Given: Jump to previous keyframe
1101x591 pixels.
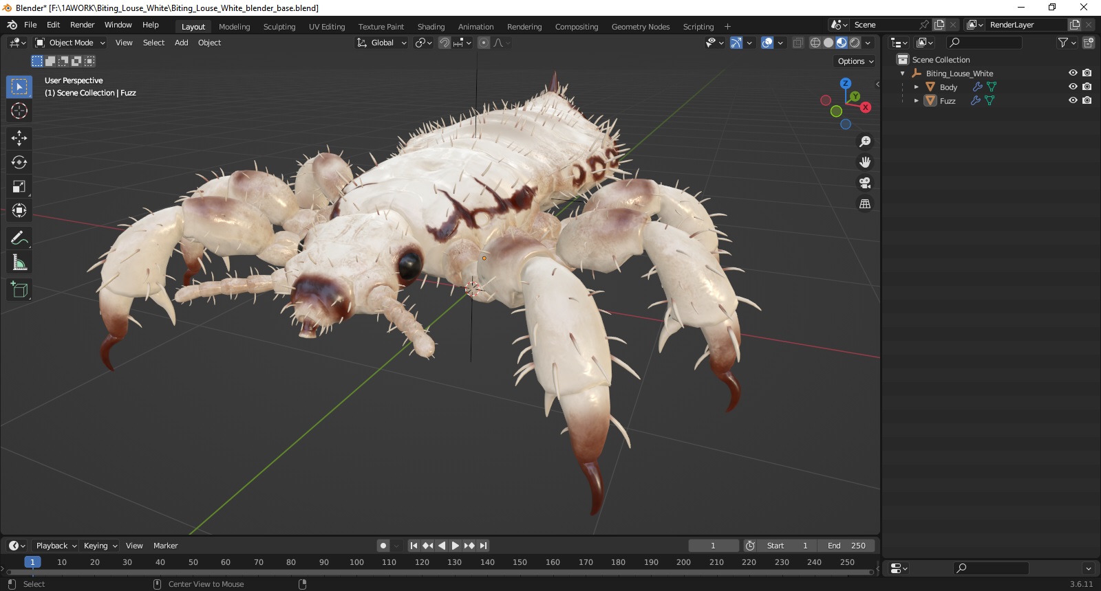Looking at the screenshot, I should click(x=427, y=546).
